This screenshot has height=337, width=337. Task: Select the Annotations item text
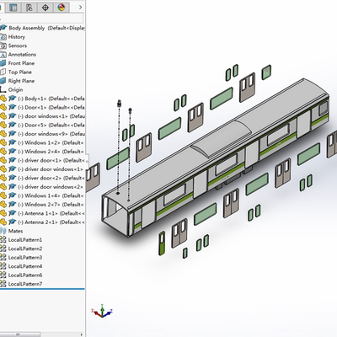(22, 55)
